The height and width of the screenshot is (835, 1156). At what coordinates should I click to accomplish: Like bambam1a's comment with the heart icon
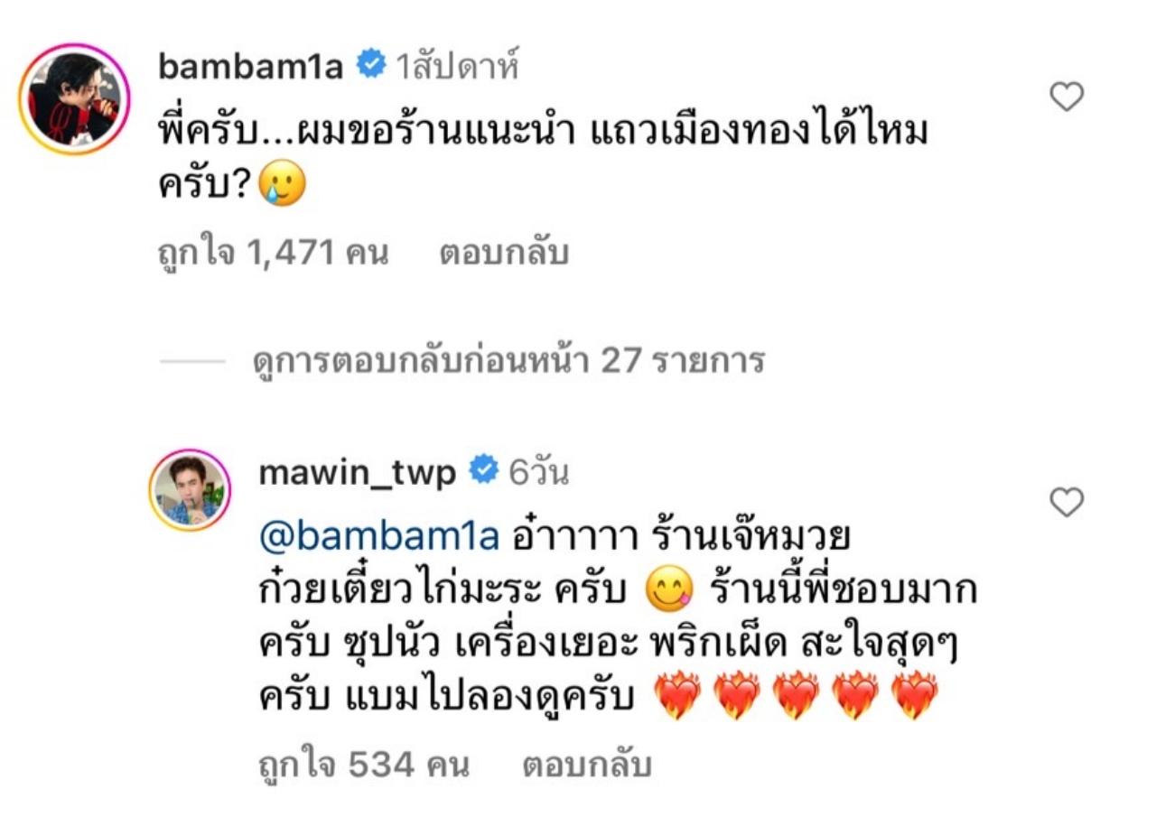1067,97
